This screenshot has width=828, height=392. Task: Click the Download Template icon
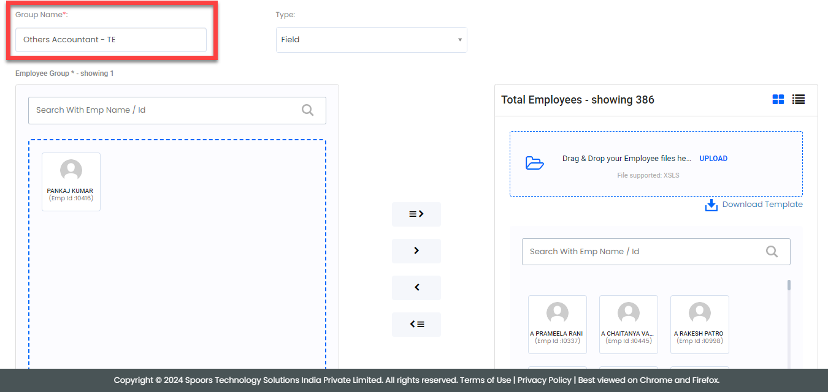(x=711, y=205)
